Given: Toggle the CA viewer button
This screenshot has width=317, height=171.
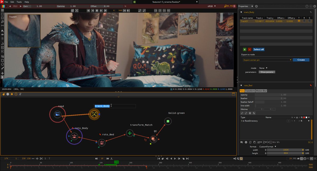Looking at the screenshot, I should 164,11.
